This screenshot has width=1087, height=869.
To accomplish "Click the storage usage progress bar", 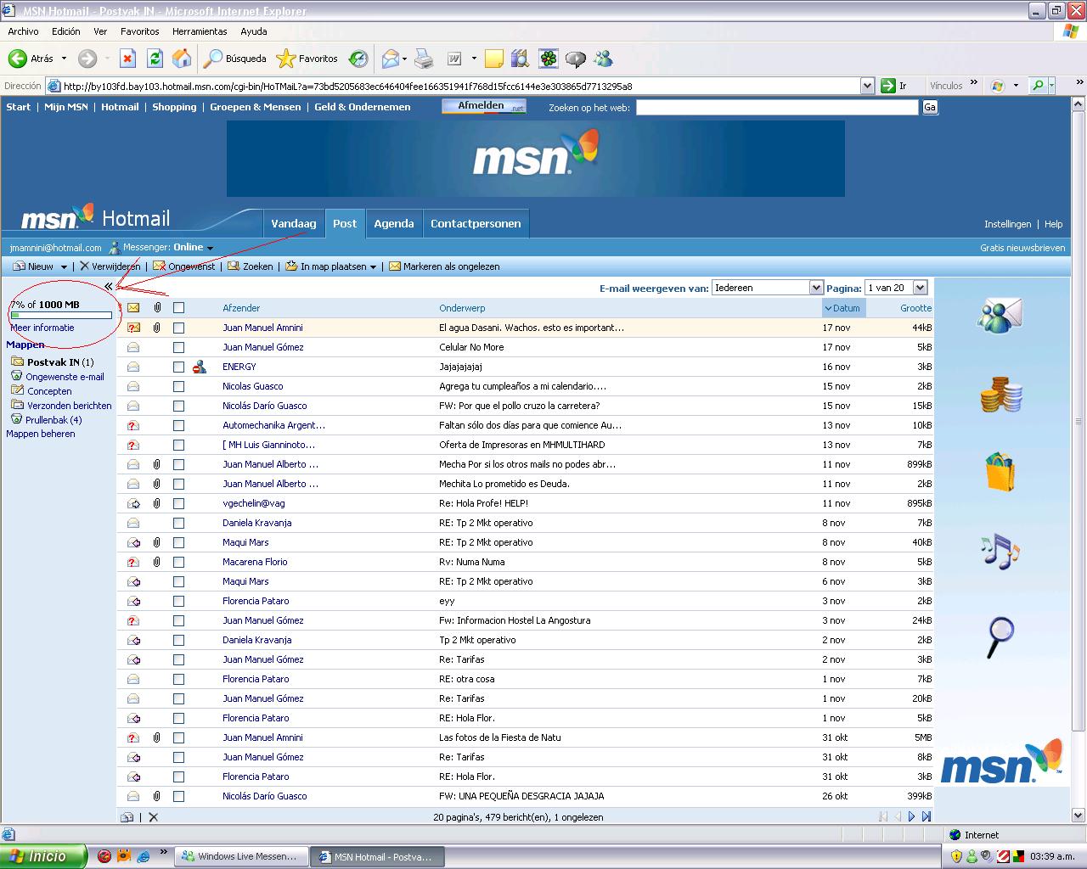I will 61,316.
